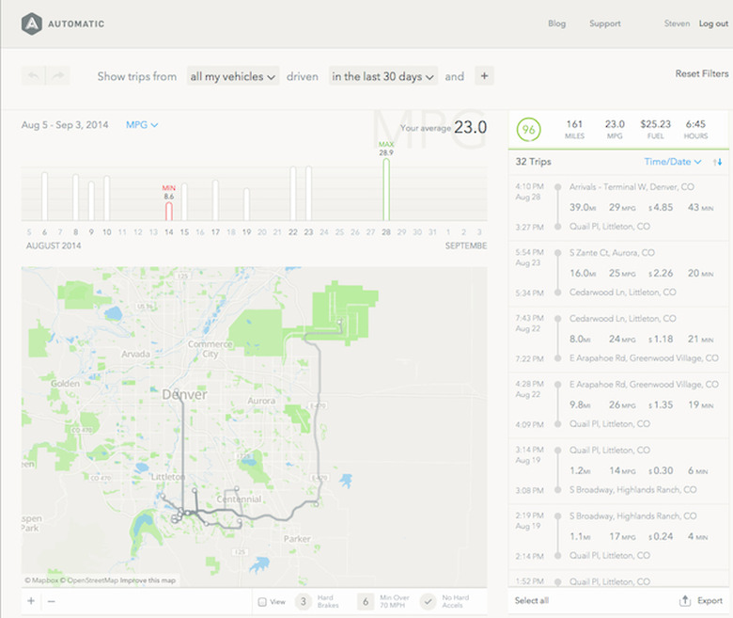Expand the 'in the last 30 days' dropdown
733x618 pixels.
click(382, 76)
